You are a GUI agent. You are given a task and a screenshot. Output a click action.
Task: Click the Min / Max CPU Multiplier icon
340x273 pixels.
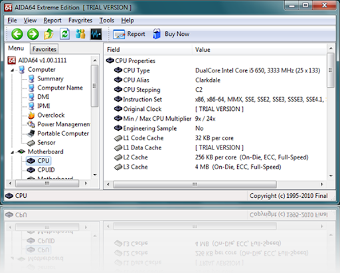click(x=118, y=118)
